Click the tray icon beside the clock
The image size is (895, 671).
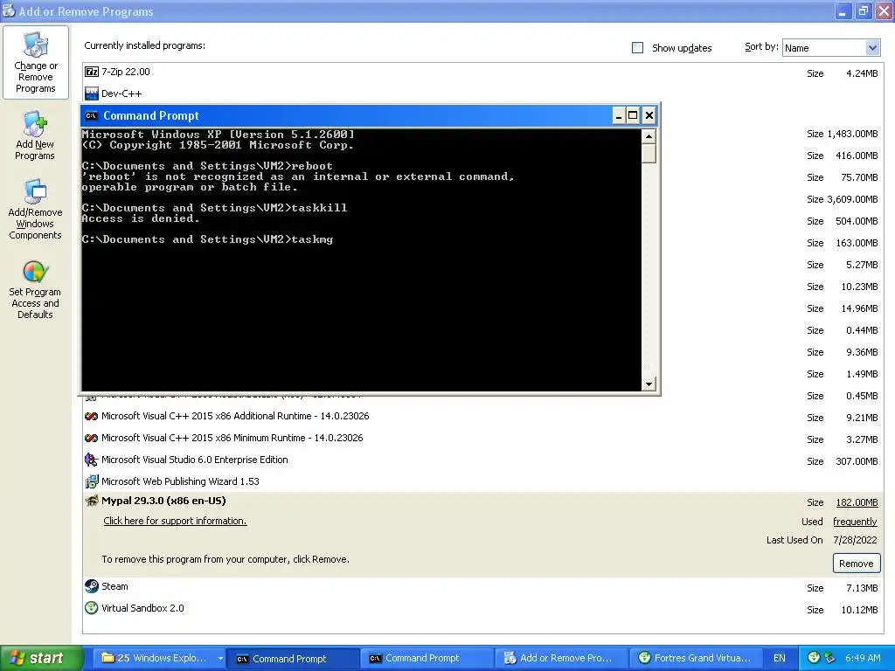coord(829,658)
